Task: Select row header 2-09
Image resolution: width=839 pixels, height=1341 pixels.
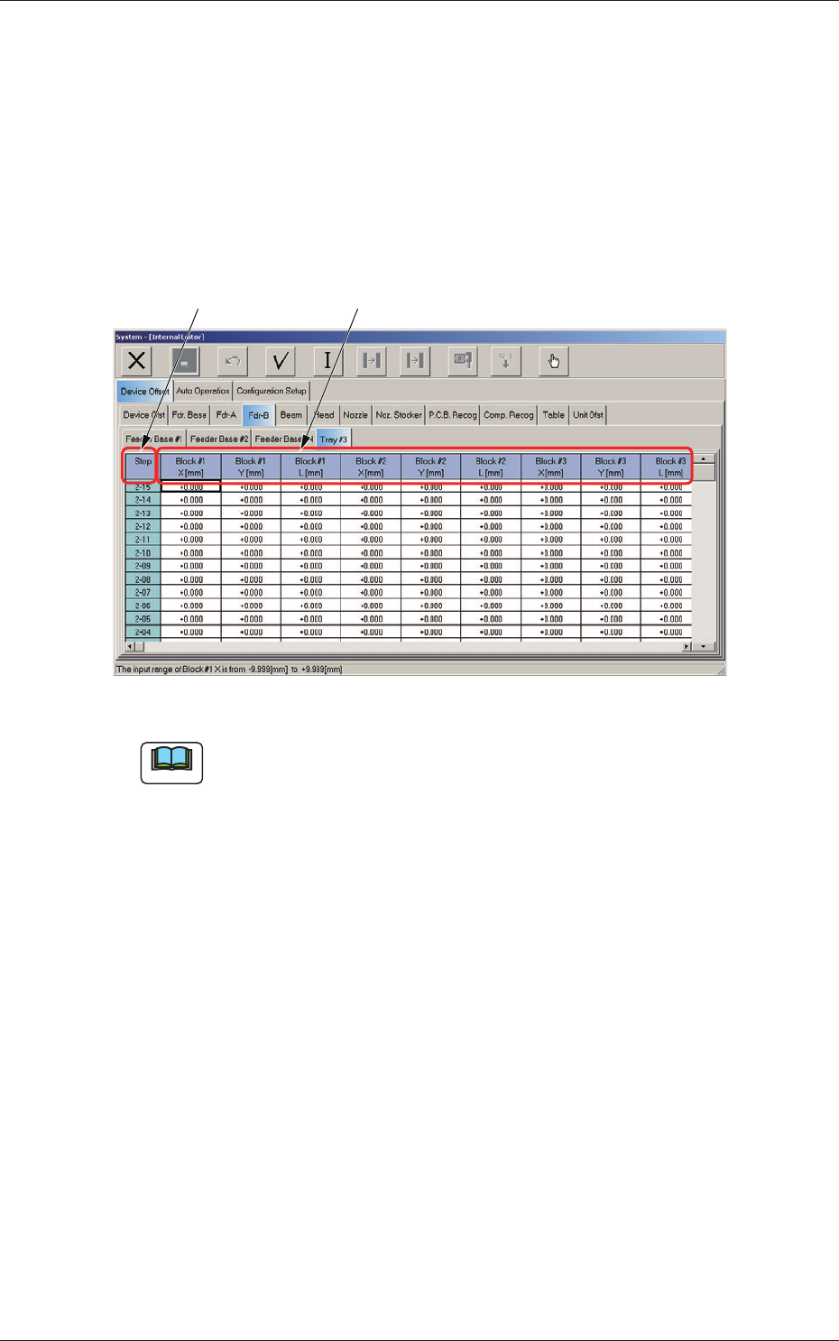Action: [143, 567]
